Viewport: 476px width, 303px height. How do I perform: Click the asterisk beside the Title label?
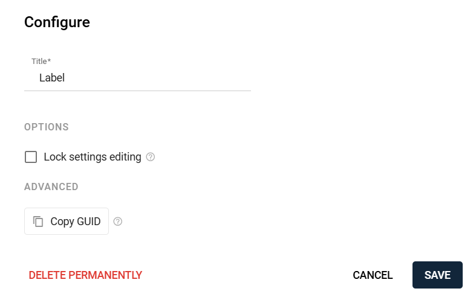[49, 61]
